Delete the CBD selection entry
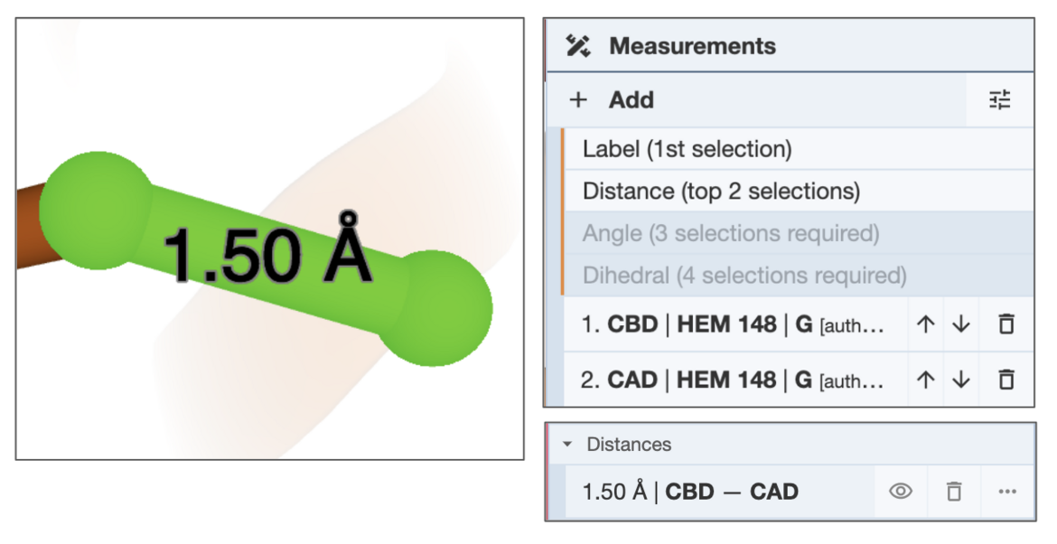The width and height of the screenshot is (1057, 544). (x=1006, y=324)
